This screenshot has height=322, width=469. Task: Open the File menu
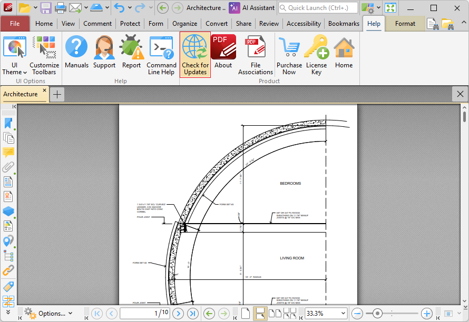(x=15, y=24)
